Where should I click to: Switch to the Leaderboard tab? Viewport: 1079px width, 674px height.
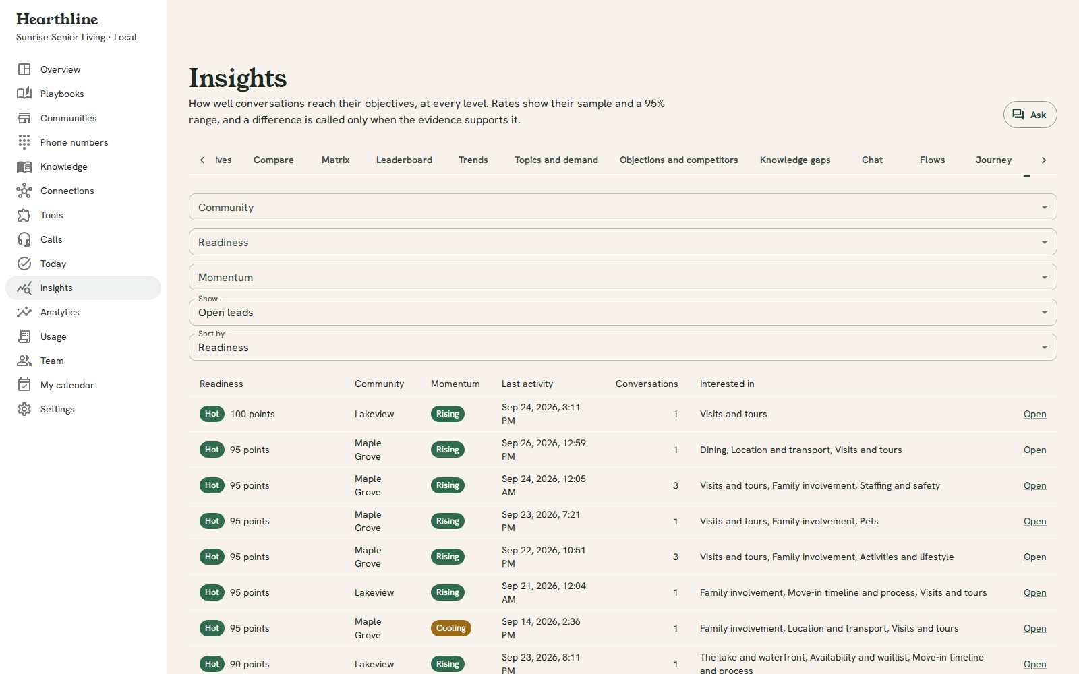pyautogui.click(x=404, y=160)
